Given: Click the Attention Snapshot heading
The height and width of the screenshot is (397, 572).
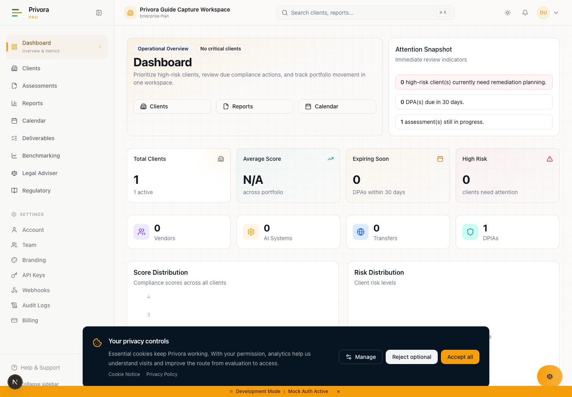Looking at the screenshot, I should coord(423,49).
